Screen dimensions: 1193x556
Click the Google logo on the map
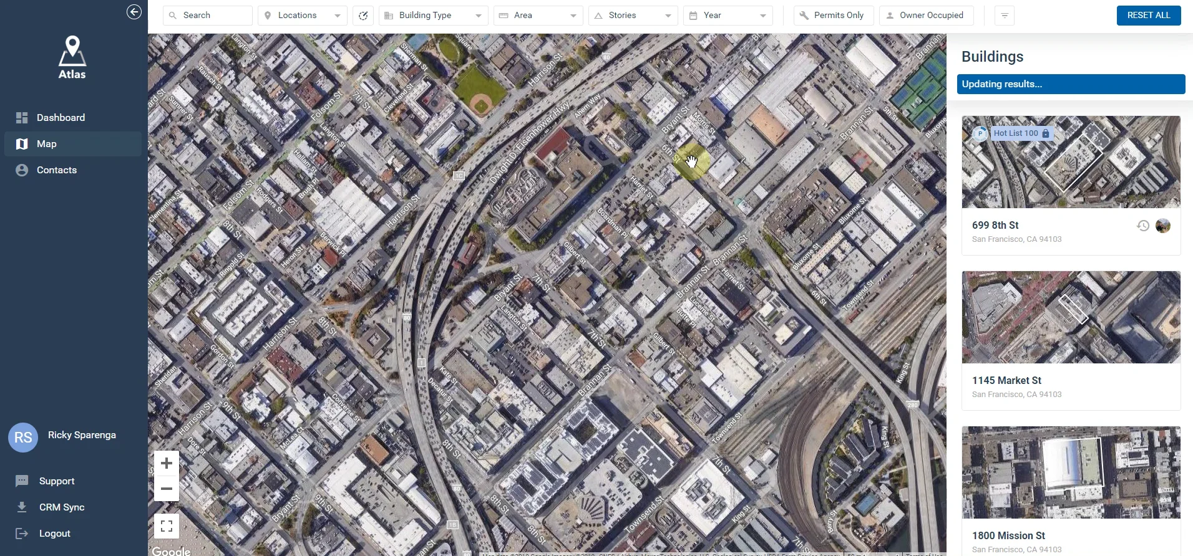tap(171, 551)
